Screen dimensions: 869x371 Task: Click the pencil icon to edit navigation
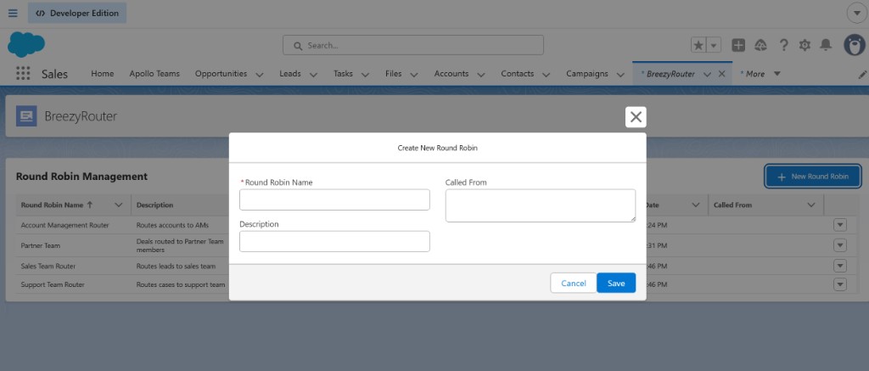click(x=862, y=75)
